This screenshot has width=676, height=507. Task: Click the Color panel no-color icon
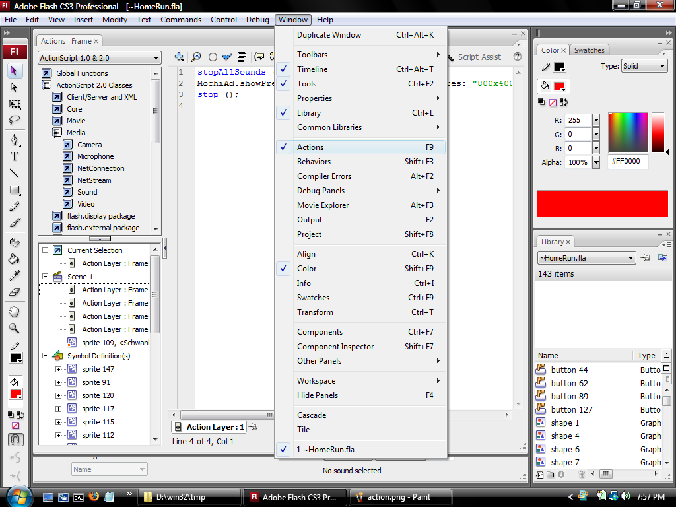pos(553,102)
